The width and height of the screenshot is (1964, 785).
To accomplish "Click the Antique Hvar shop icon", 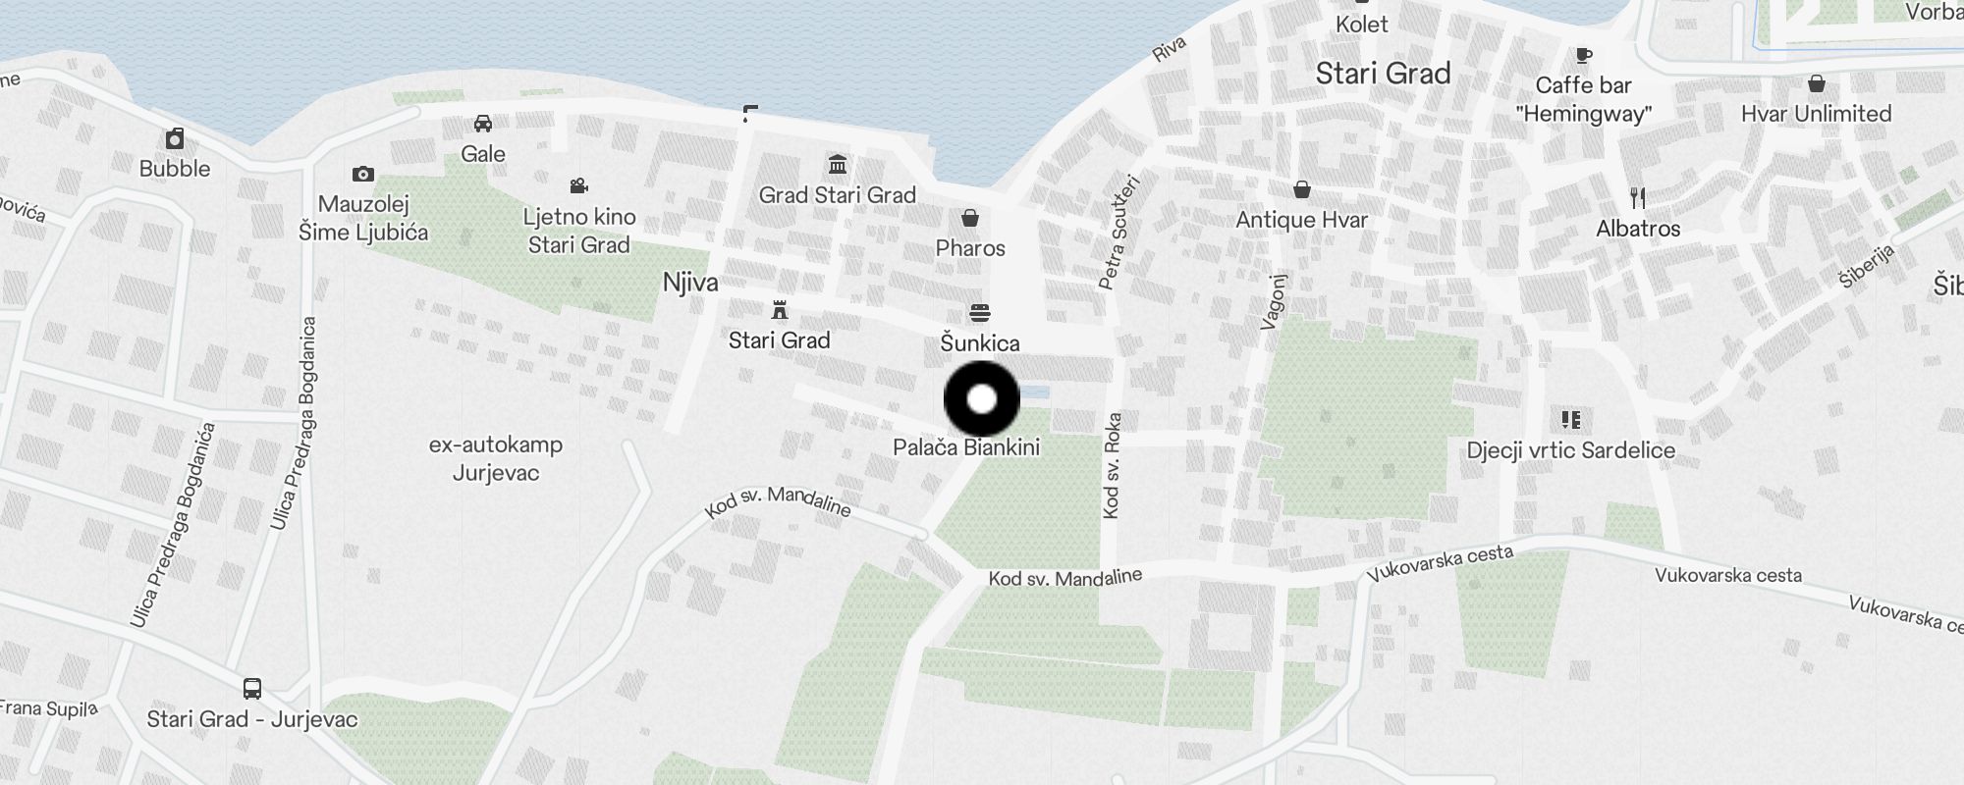I will (1302, 188).
